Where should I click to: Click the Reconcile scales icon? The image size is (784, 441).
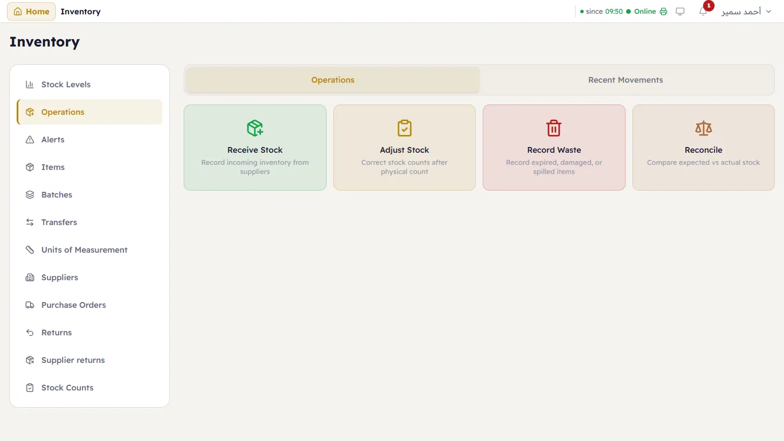(704, 128)
